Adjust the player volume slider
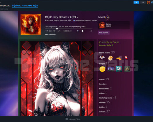153x122 pixels. 82,31
